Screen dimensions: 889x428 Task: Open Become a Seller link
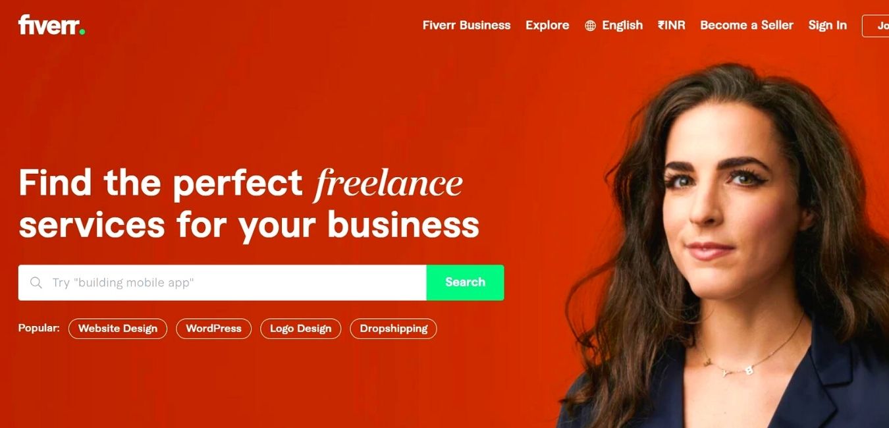pyautogui.click(x=747, y=25)
